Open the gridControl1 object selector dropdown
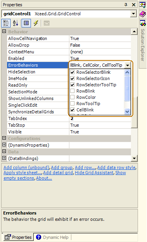Screen dimensions: 147x242 coord(133,14)
